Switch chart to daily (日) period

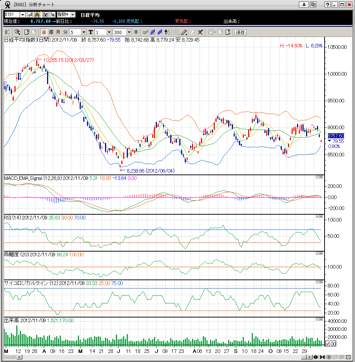click(44, 32)
